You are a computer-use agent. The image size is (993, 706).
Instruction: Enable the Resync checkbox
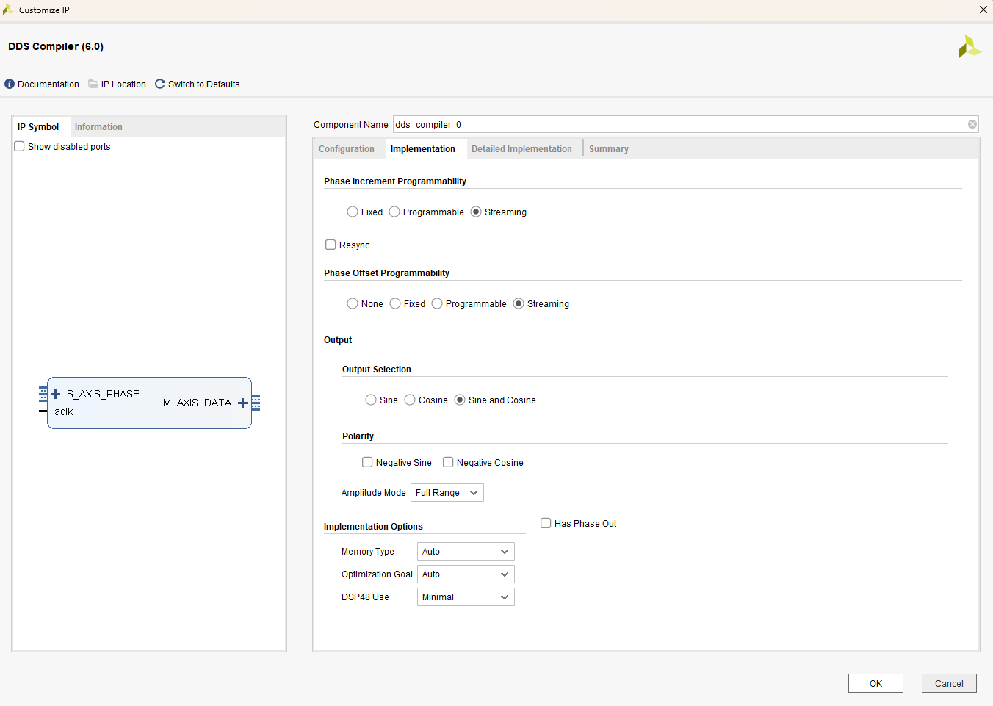click(331, 245)
